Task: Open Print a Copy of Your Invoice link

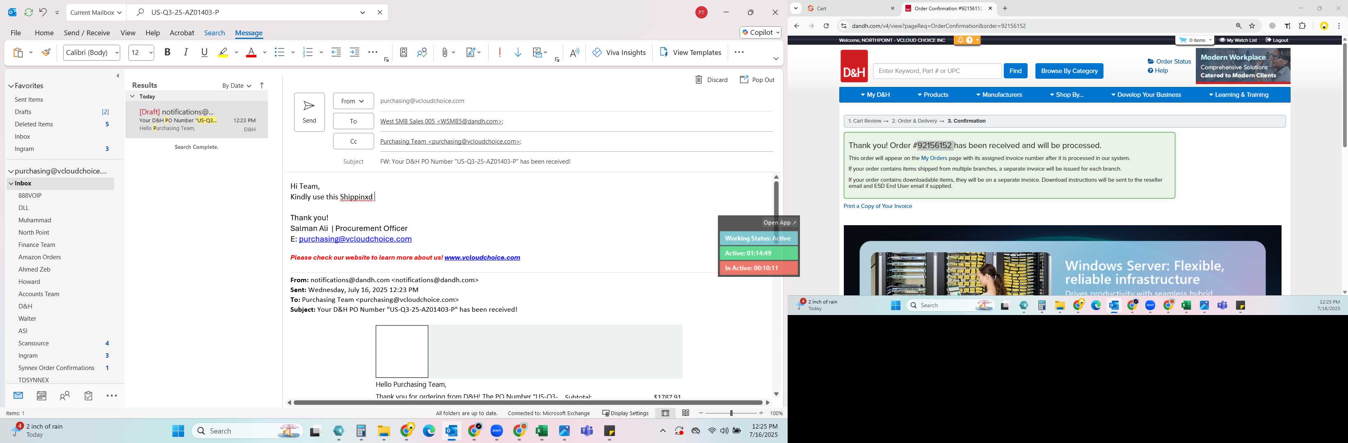Action: 877,206
